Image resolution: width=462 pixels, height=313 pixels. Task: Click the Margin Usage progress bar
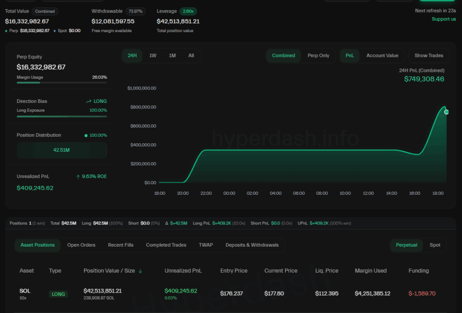click(62, 83)
